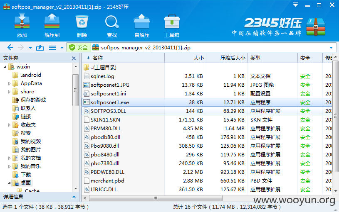The height and width of the screenshot is (212, 339).
Task: Open navigation history dropdown arrow
Action: 30,48
